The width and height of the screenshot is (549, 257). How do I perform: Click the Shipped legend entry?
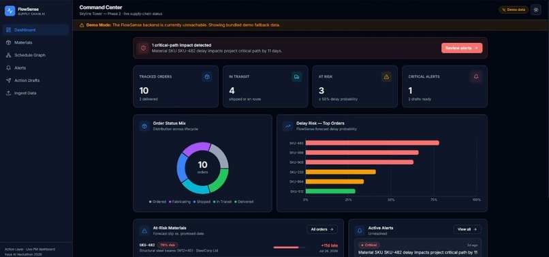[x=202, y=202]
